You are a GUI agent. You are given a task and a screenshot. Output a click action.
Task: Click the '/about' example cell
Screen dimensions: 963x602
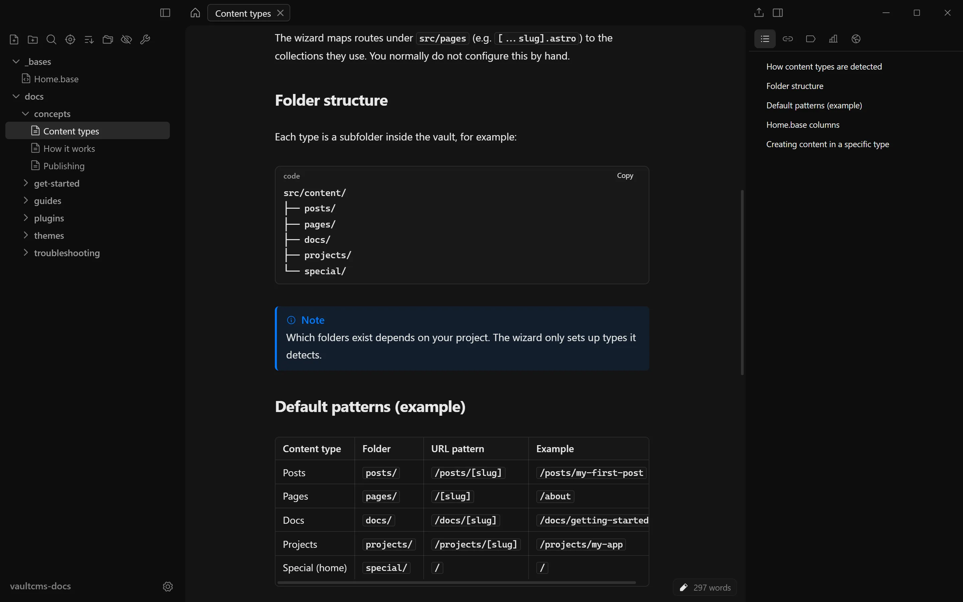(555, 496)
